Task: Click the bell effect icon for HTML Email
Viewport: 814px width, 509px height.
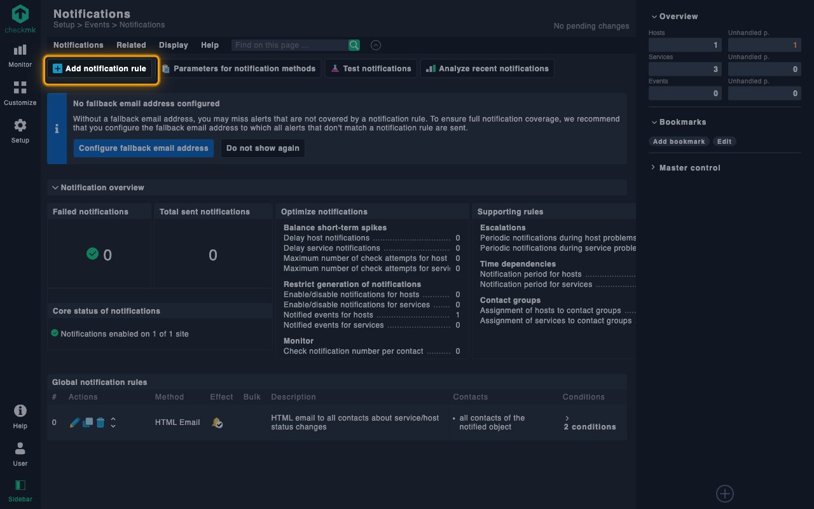Action: [x=217, y=422]
